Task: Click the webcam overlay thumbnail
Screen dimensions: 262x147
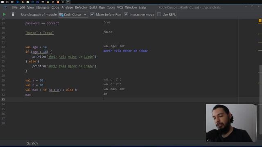Action: pos(231,123)
